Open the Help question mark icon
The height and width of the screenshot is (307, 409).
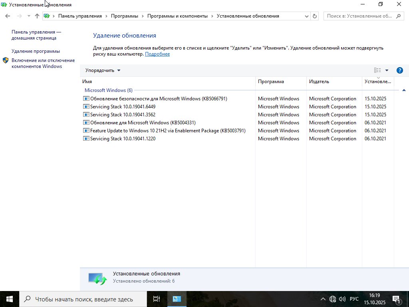tap(399, 70)
